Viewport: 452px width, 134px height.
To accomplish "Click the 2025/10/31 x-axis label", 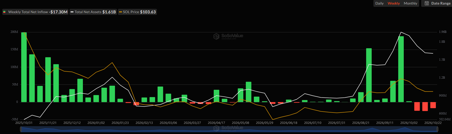I will point(24,123).
